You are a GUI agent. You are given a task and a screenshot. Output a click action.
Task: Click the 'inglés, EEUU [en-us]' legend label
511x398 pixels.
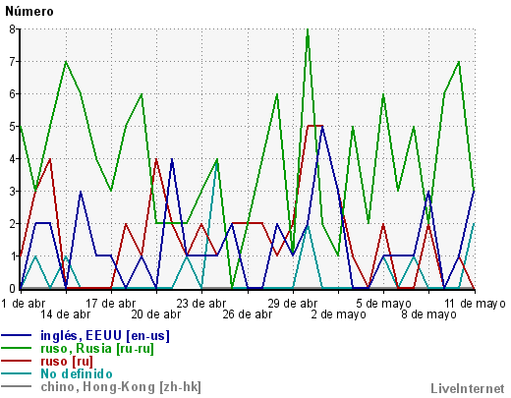[x=105, y=336]
